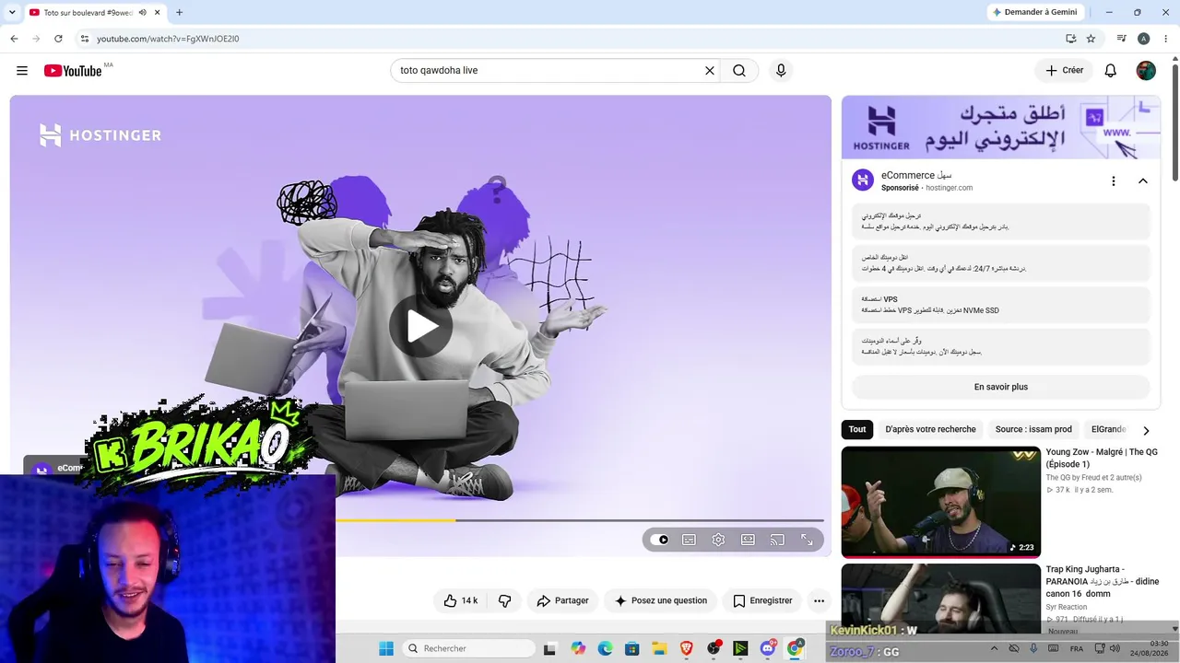The width and height of the screenshot is (1180, 663).
Task: Reload the page in Chrome
Action: point(58,39)
